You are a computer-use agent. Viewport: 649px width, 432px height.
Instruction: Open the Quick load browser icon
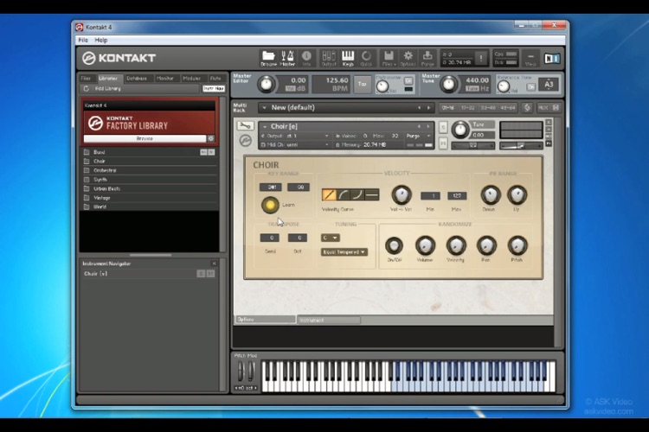pyautogui.click(x=366, y=58)
